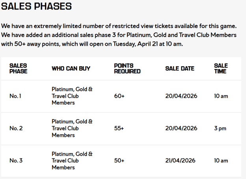The width and height of the screenshot is (246, 179).
Task: Click the 10 am time in phase No. 3
Action: click(221, 161)
